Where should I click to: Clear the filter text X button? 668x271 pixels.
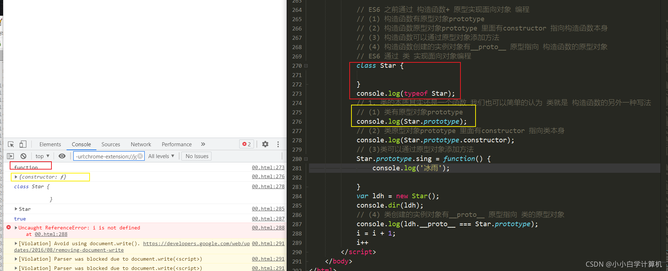pyautogui.click(x=140, y=156)
